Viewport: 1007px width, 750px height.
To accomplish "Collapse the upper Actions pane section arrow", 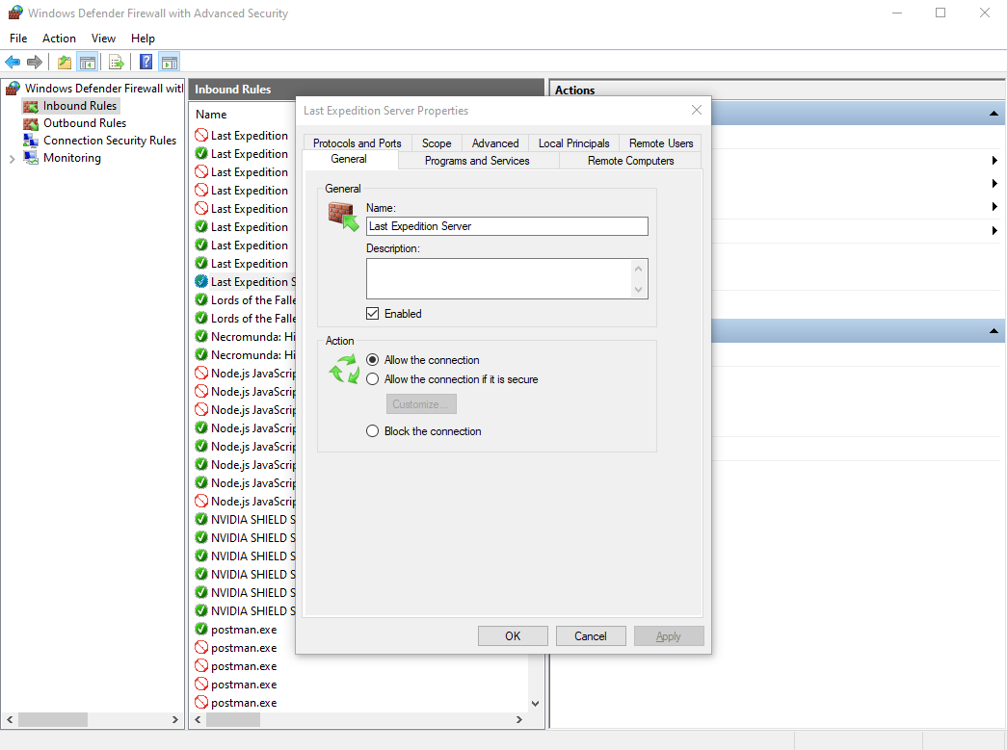I will [994, 114].
